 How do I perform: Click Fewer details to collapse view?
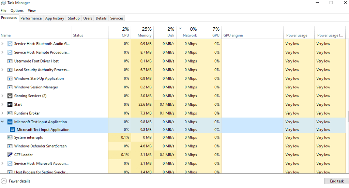[x=16, y=181]
